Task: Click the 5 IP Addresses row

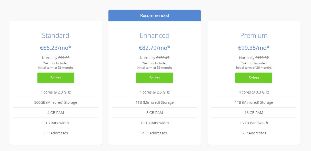Action: coord(254,133)
